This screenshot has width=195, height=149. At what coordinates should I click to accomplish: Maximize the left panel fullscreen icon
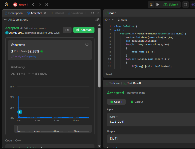[92, 13]
